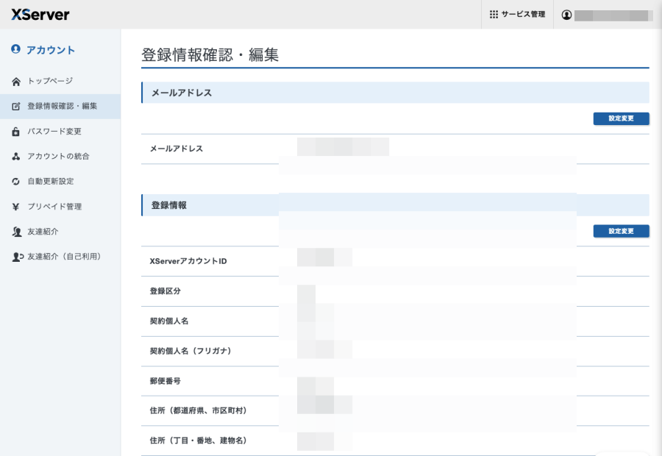This screenshot has height=456, width=662.
Task: Click the アカウントの統合 sidebar link
Action: 58,157
